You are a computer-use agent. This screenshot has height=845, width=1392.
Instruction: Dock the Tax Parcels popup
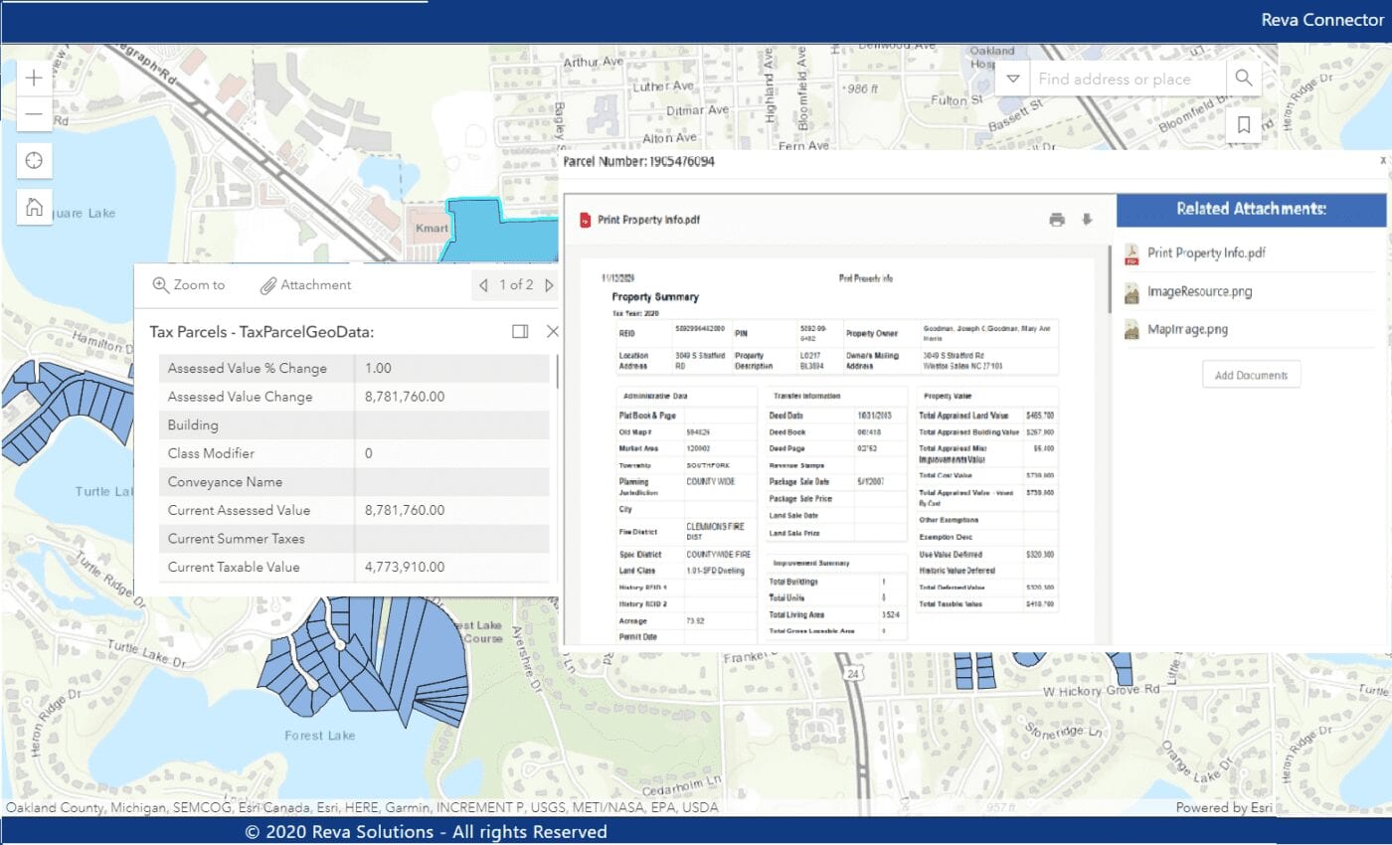pos(520,332)
